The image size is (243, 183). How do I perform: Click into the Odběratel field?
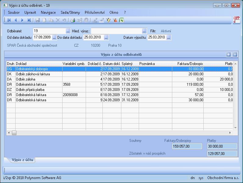coord(49,31)
